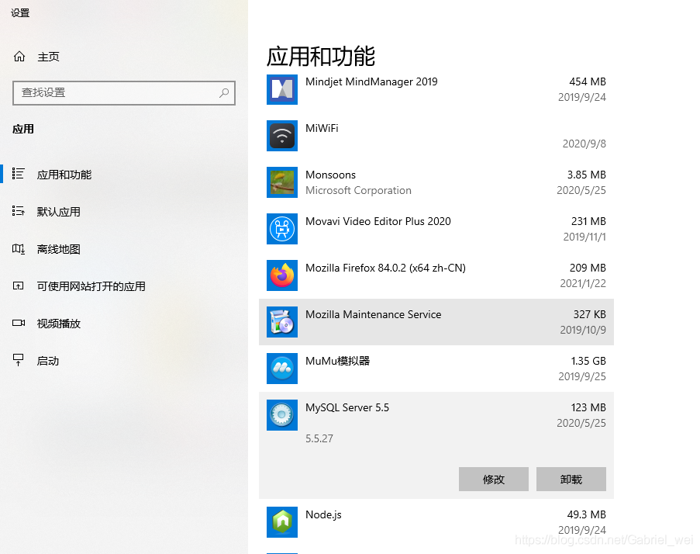Viewport: 700px width, 554px height.
Task: Click the 可使用网站打开的应用 icon
Action: coord(19,286)
